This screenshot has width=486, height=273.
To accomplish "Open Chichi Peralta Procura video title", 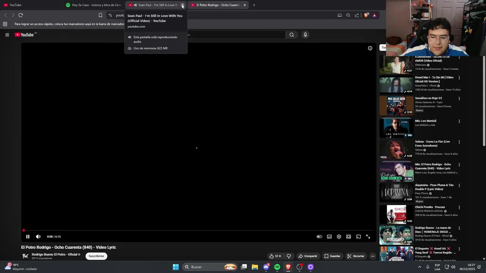I will pos(430,207).
